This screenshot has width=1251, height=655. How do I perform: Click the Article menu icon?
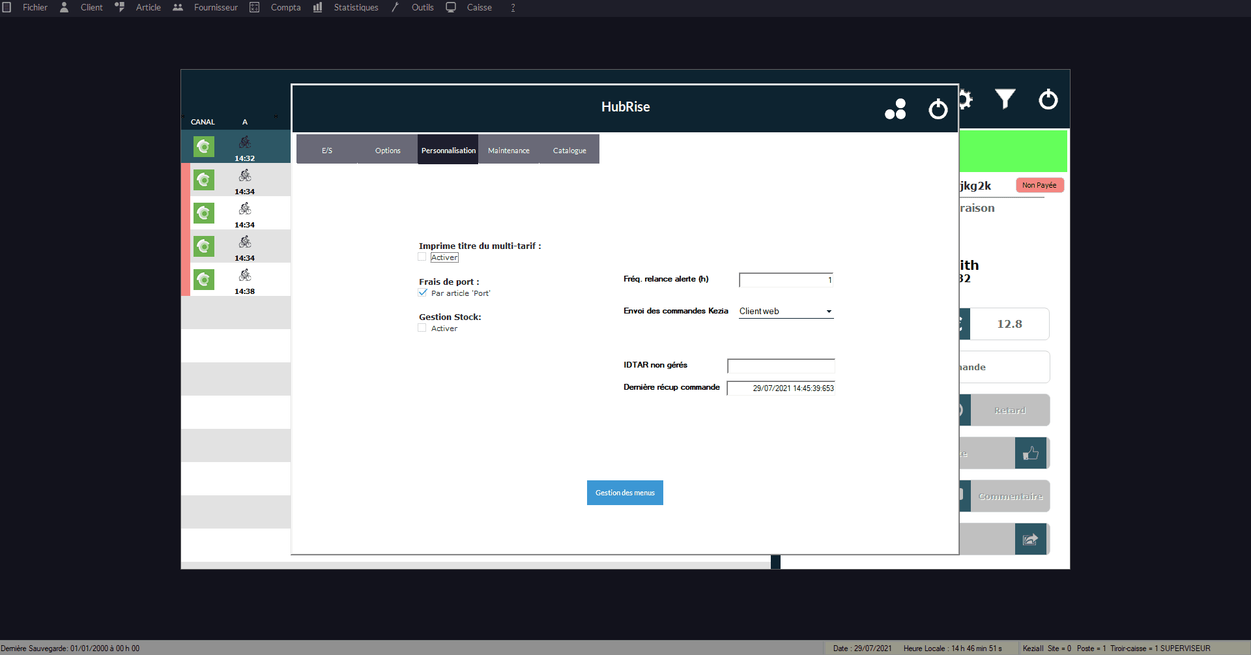[x=119, y=7]
